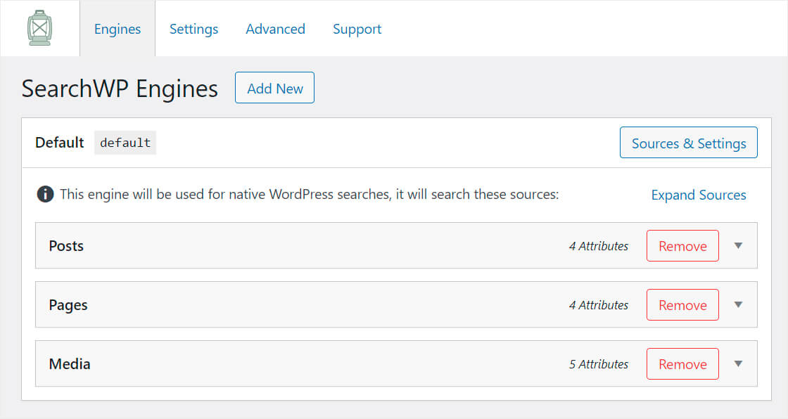The width and height of the screenshot is (788, 419).
Task: Click '4 Attributes' in Pages row
Action: [x=599, y=305]
